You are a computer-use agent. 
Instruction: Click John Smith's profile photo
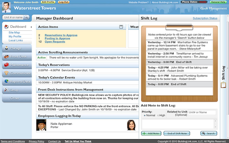(x=6, y=7)
